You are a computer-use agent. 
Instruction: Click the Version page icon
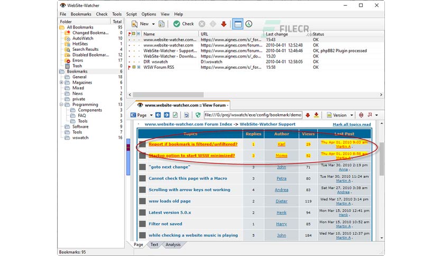(329, 115)
